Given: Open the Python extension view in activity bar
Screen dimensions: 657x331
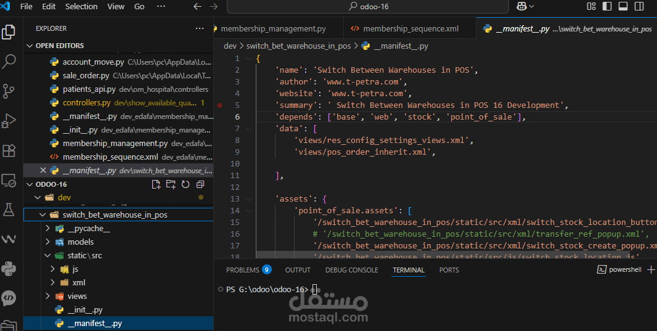Looking at the screenshot, I should pos(9,269).
